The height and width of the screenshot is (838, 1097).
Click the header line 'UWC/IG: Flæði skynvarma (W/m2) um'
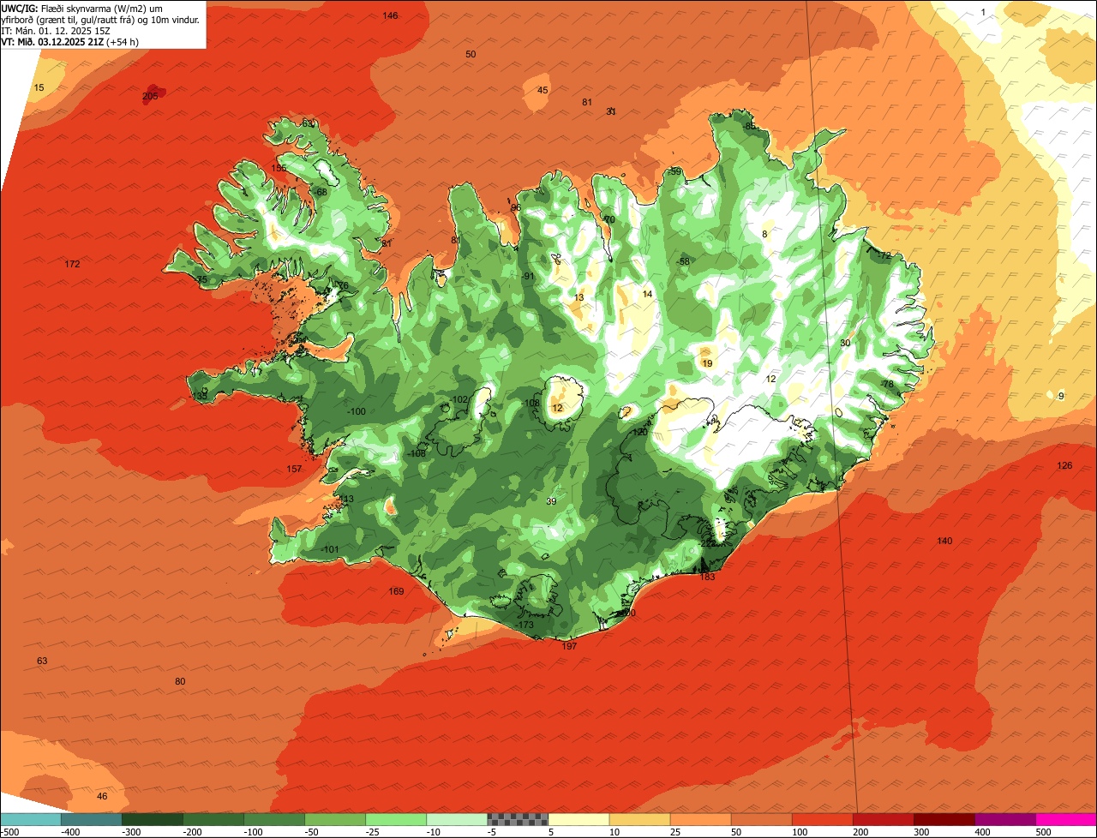tap(82, 8)
